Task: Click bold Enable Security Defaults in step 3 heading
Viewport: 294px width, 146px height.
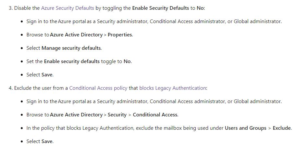Action: (161, 8)
